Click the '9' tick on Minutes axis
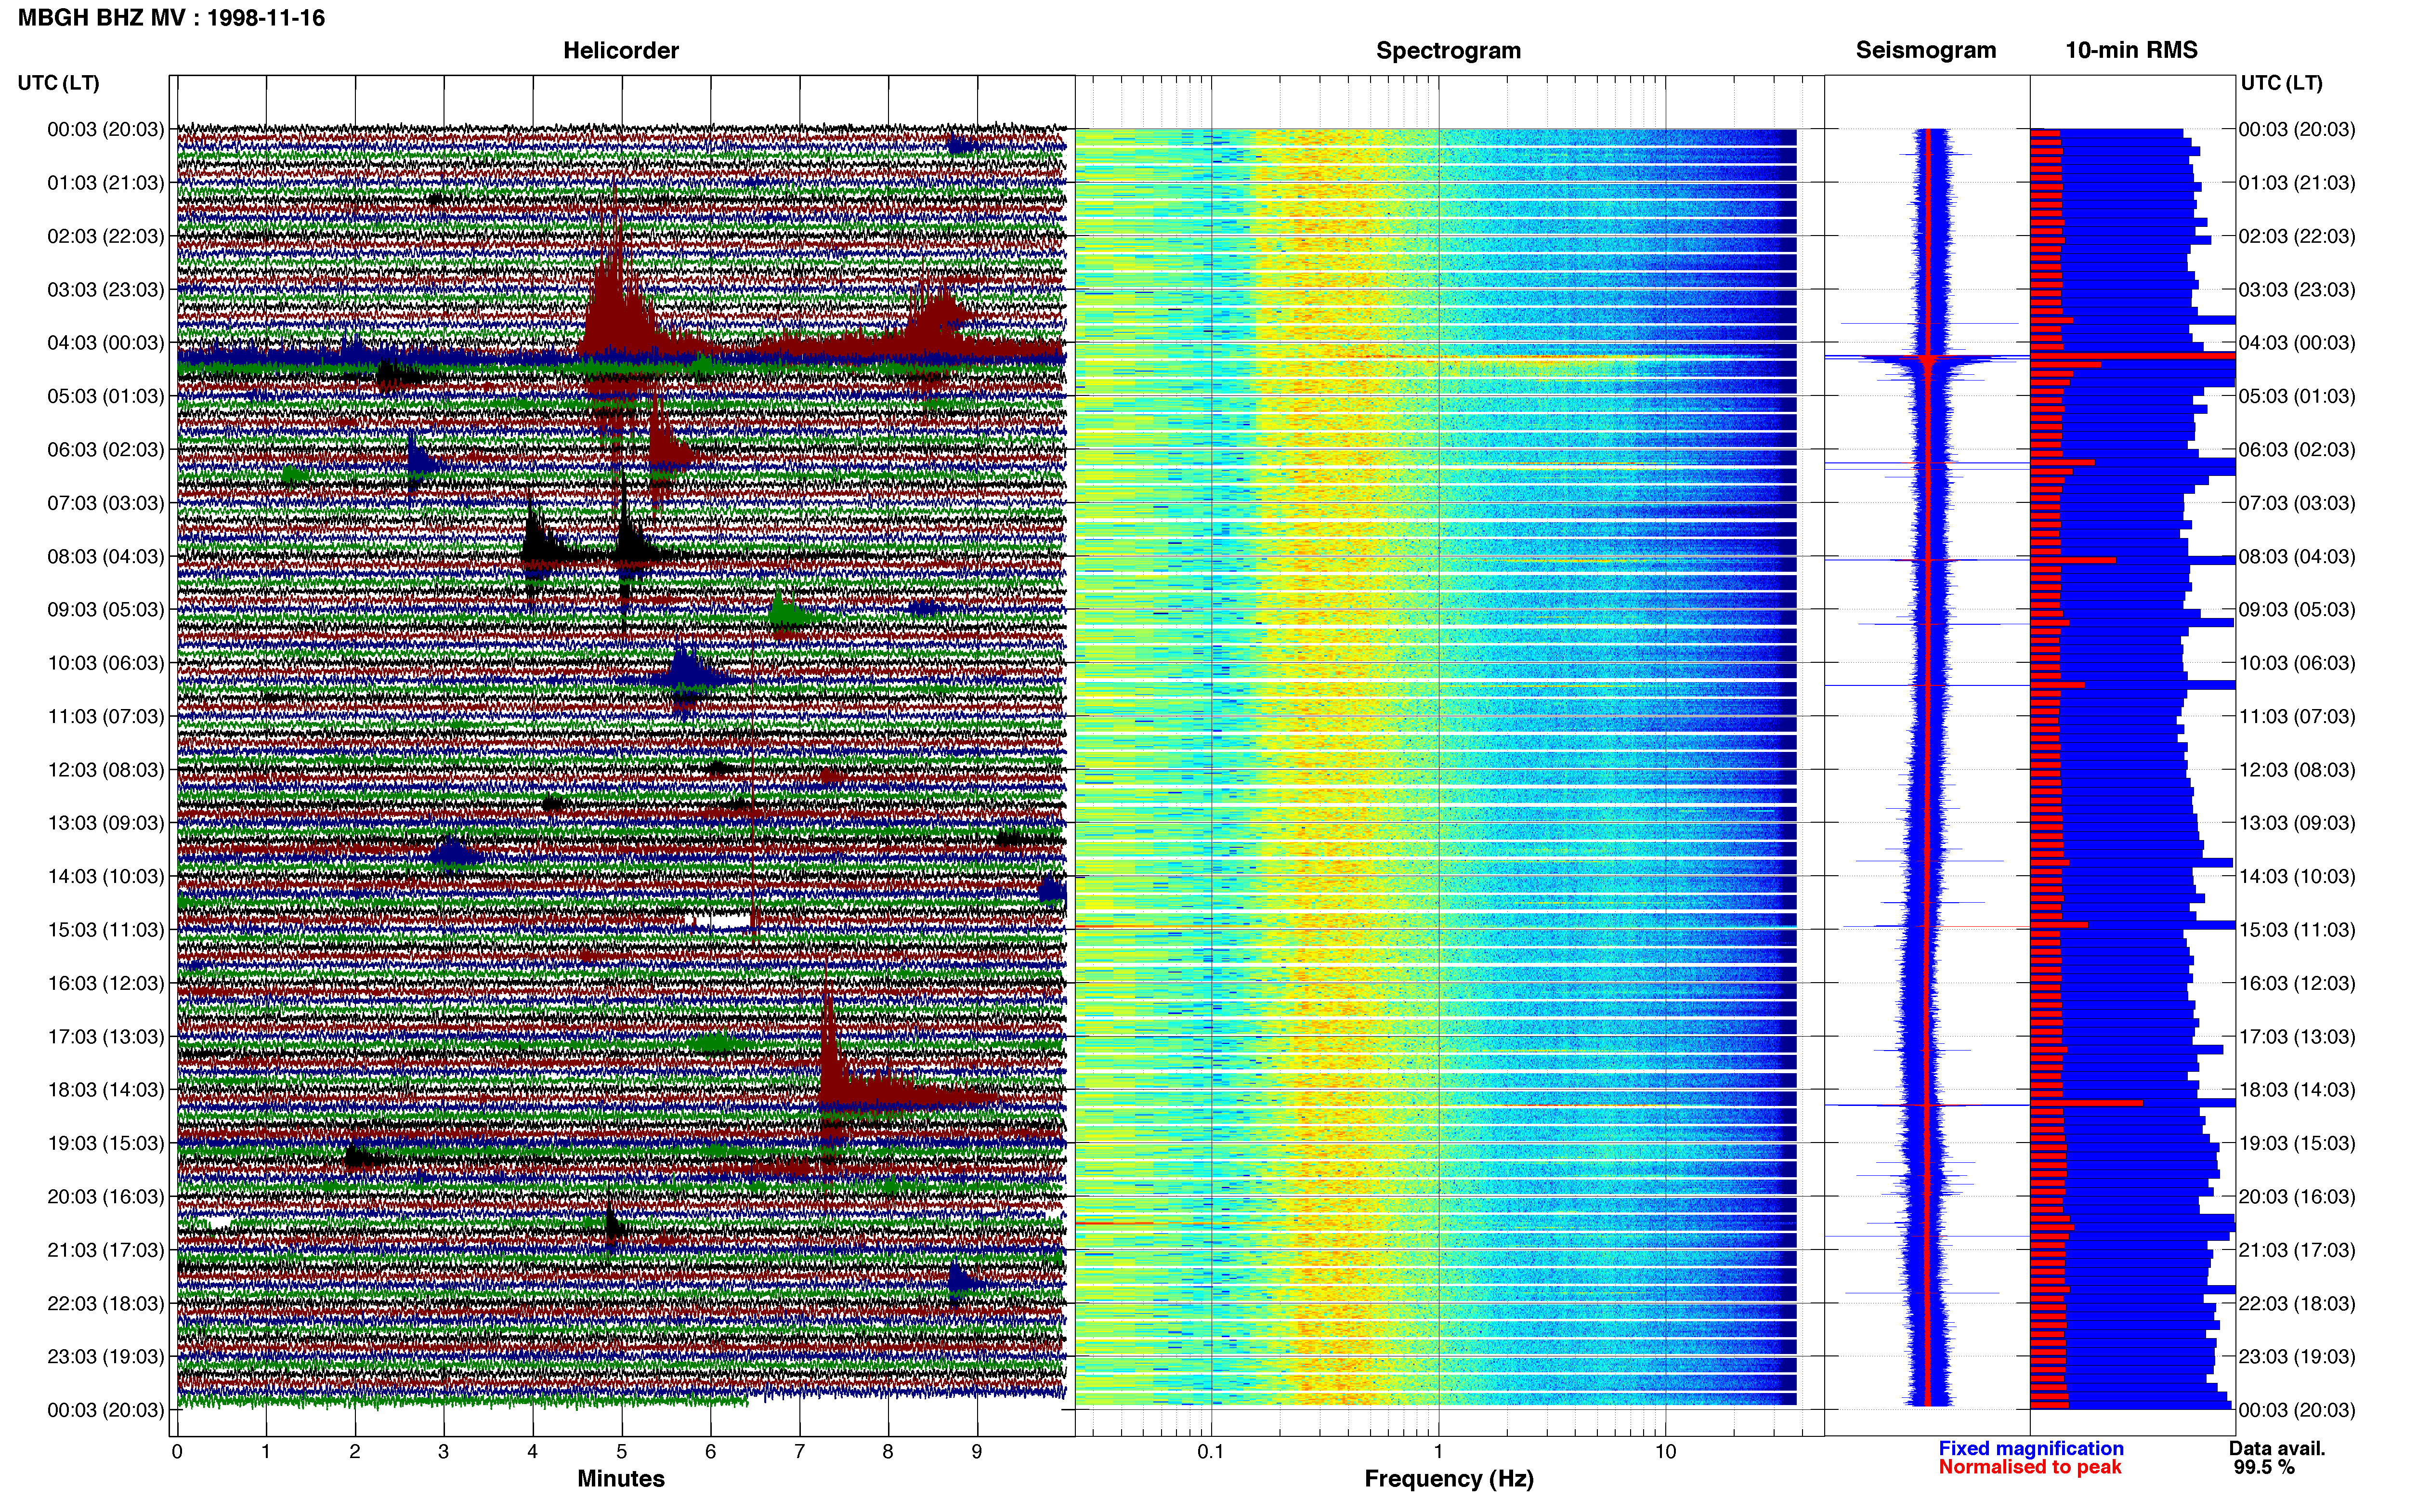Viewport: 2417px width, 1512px height. pos(977,1452)
